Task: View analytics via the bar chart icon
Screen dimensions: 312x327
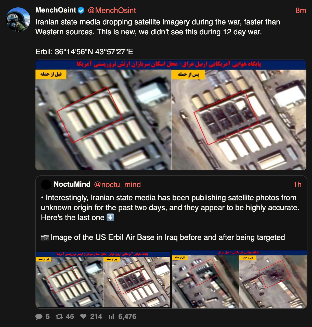Action: click(111, 317)
